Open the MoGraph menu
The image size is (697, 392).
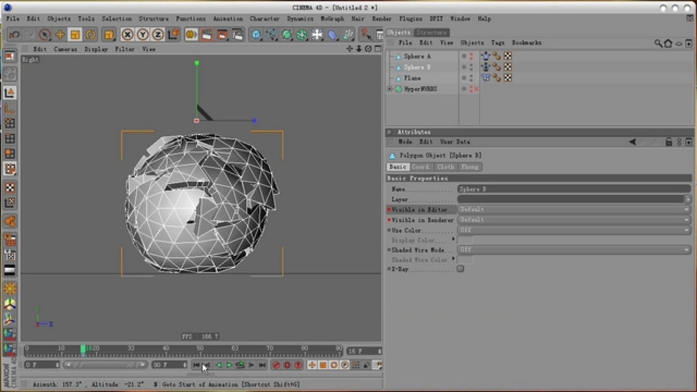(332, 19)
